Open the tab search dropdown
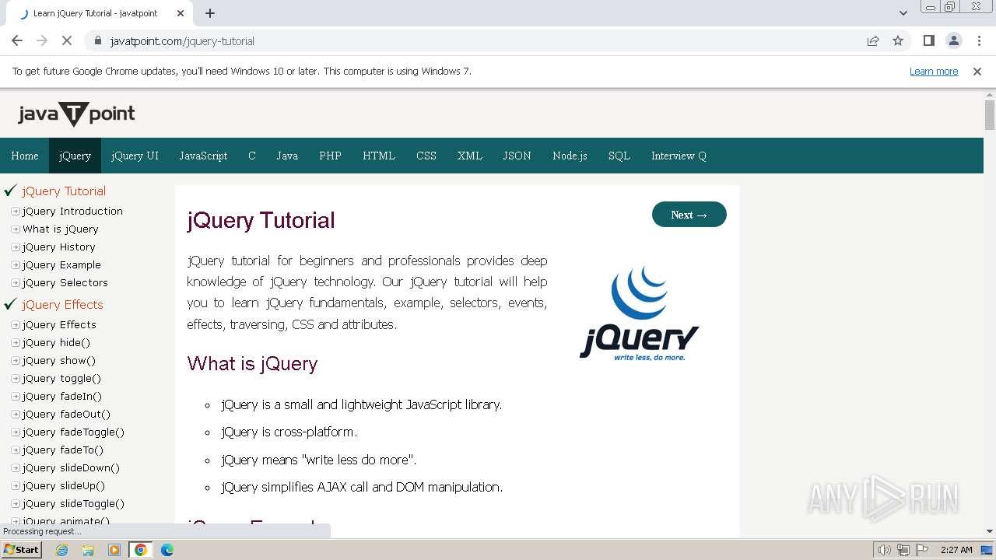Image resolution: width=996 pixels, height=560 pixels. click(x=903, y=13)
